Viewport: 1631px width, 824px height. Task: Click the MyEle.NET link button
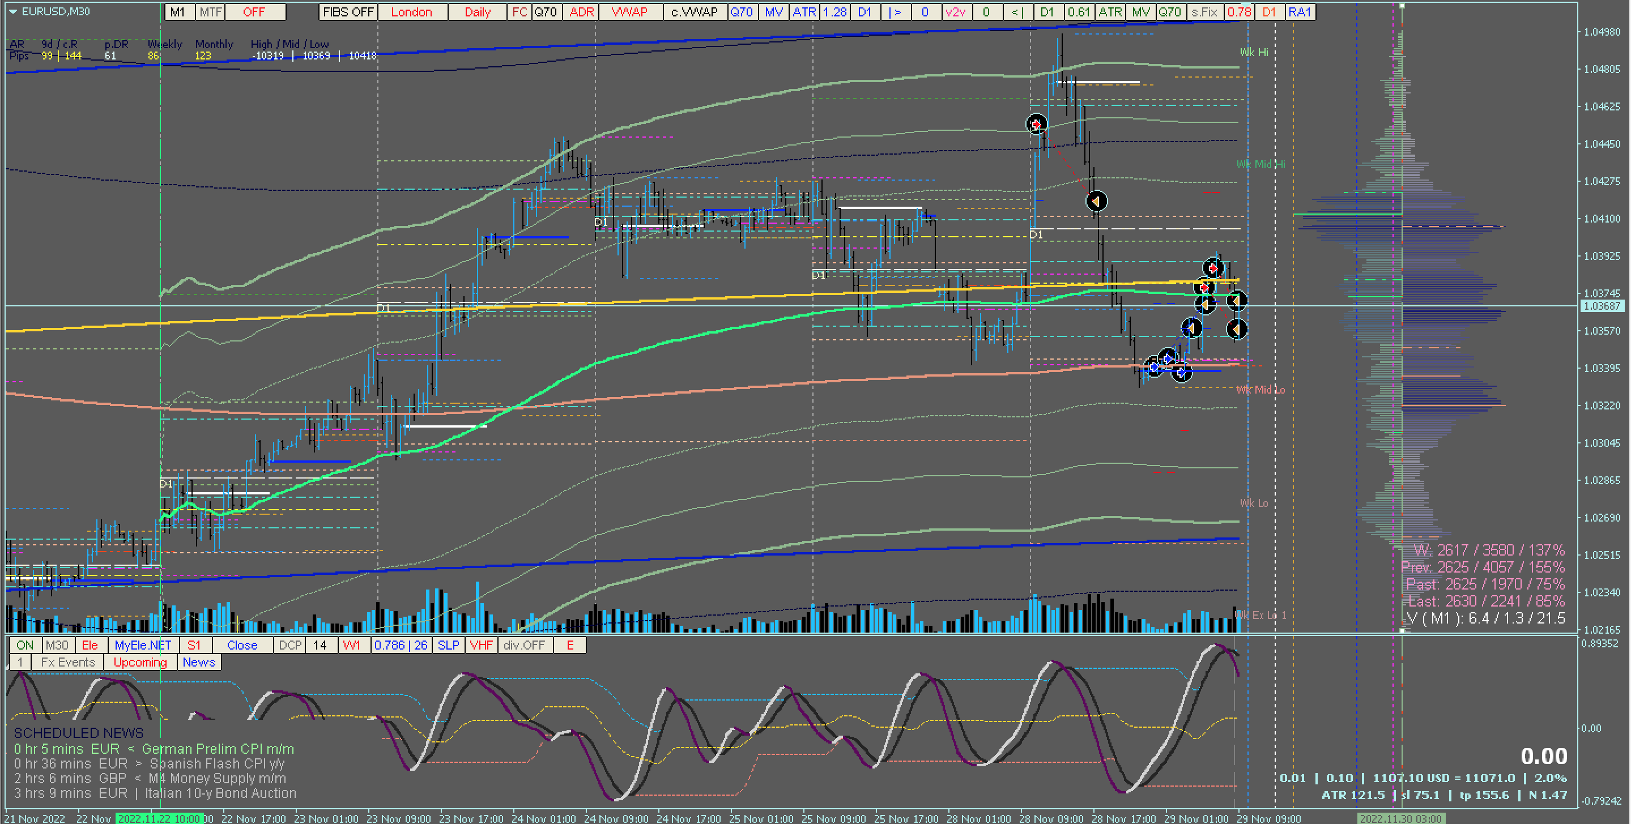[143, 646]
